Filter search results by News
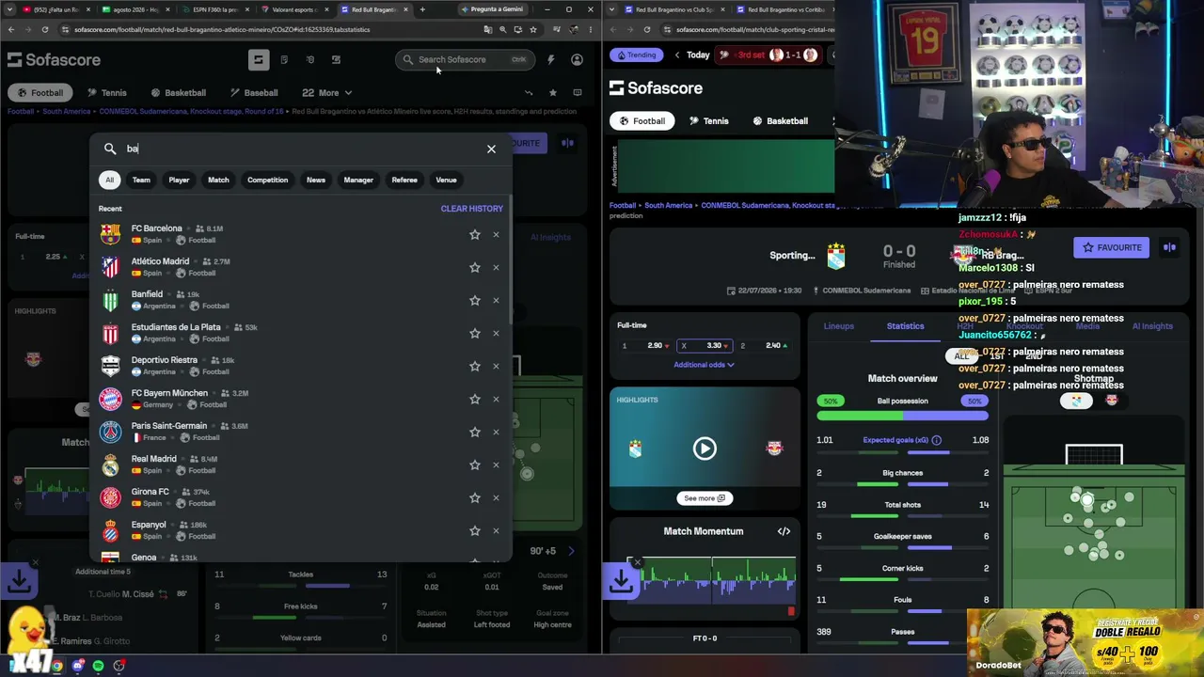 [x=316, y=180]
